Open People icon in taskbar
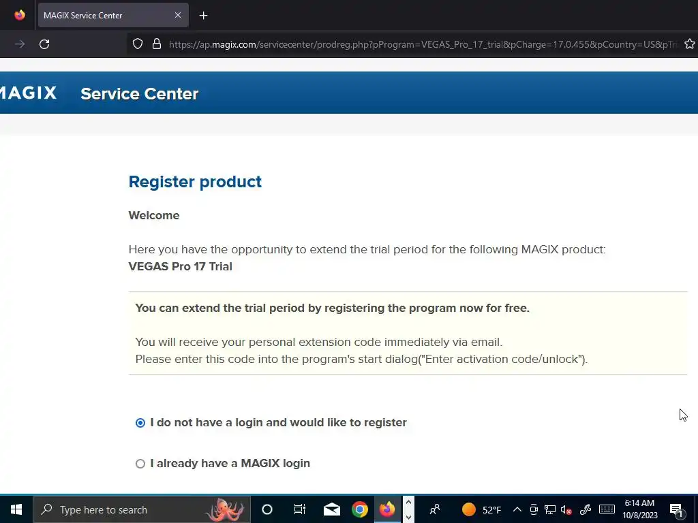 pos(435,509)
